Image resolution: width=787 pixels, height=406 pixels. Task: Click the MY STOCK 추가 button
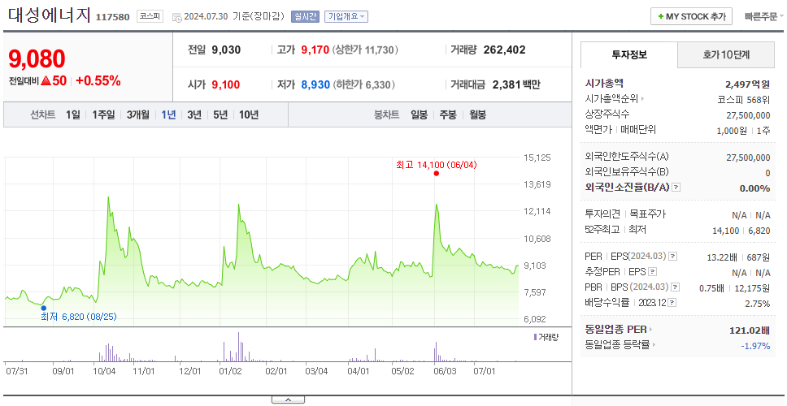692,16
